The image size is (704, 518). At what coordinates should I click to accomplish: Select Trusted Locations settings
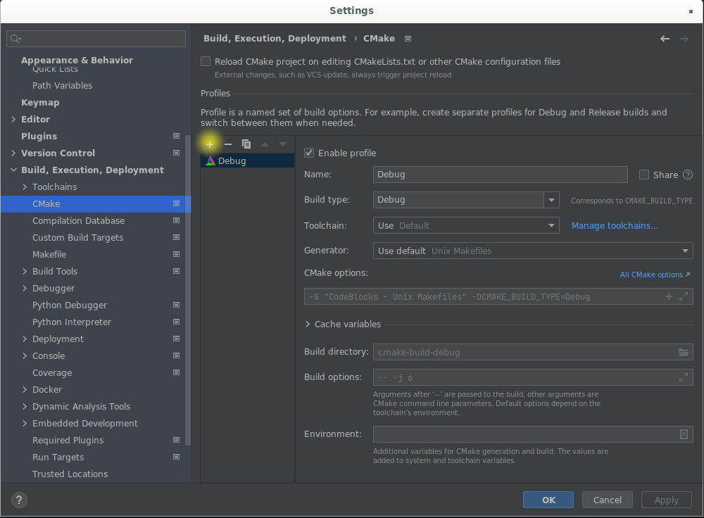(x=70, y=474)
